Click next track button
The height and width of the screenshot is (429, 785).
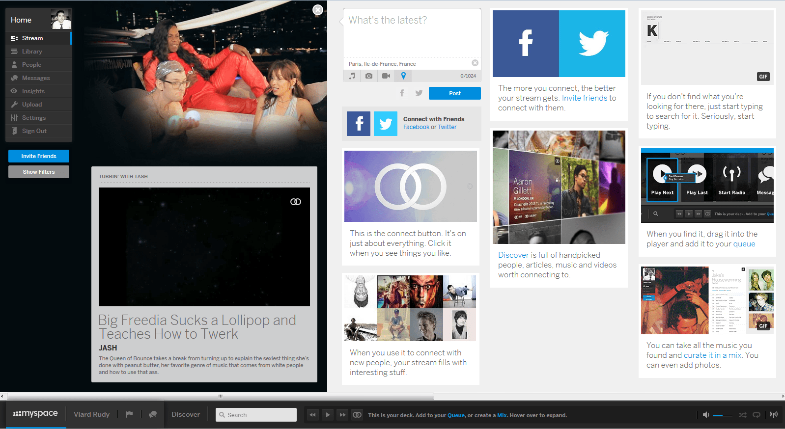[x=342, y=415]
